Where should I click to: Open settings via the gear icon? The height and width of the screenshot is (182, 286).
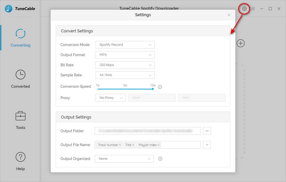click(x=244, y=9)
